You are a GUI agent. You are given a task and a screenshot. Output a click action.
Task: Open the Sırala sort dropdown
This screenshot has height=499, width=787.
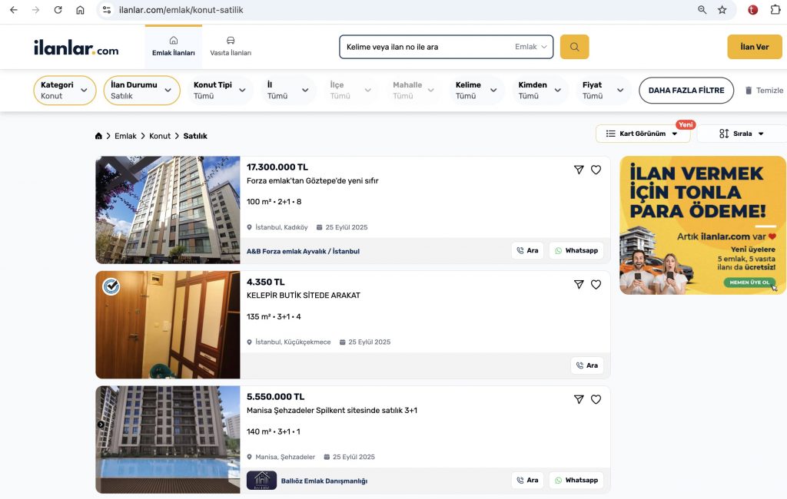[x=742, y=134]
